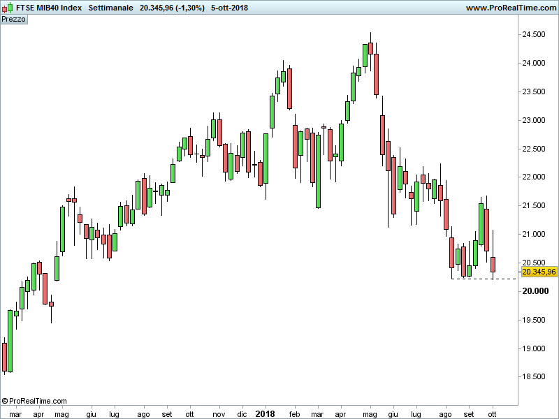Click the dic month label on time axis
The width and height of the screenshot is (559, 419).
(242, 414)
